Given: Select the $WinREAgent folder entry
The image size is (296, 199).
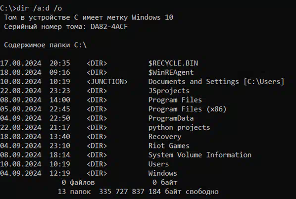Looking at the screenshot, I should pos(171,72).
